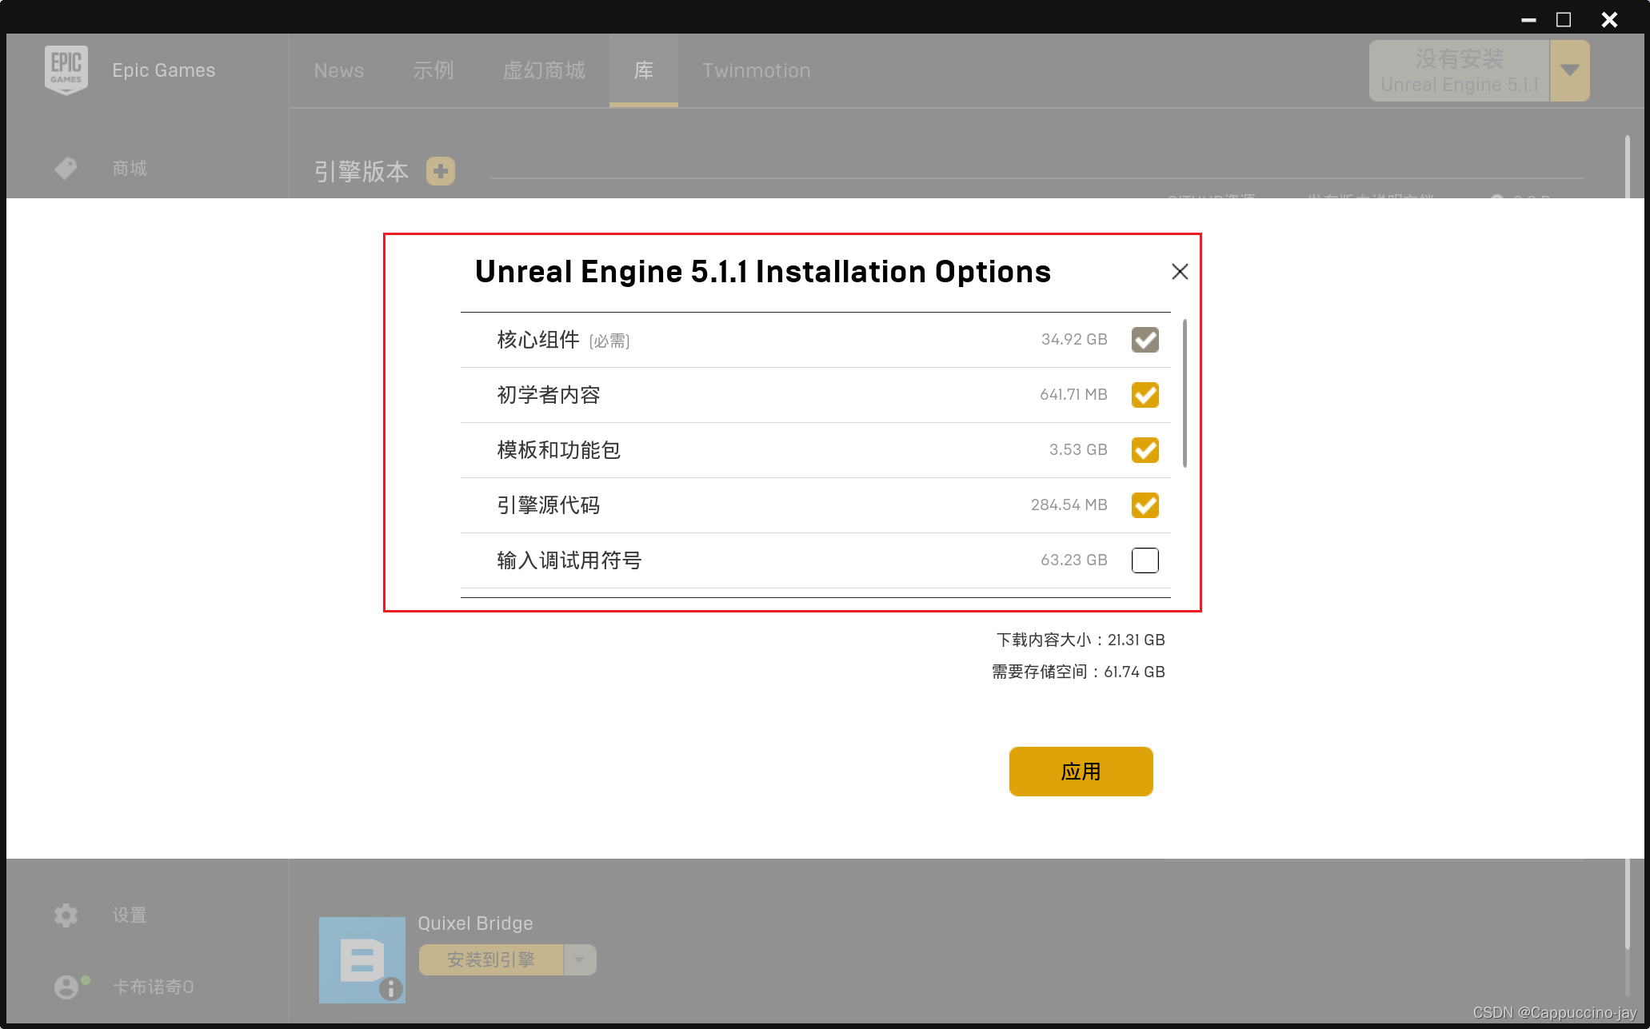
Task: Click the installation options list scrollbar
Action: [1184, 393]
